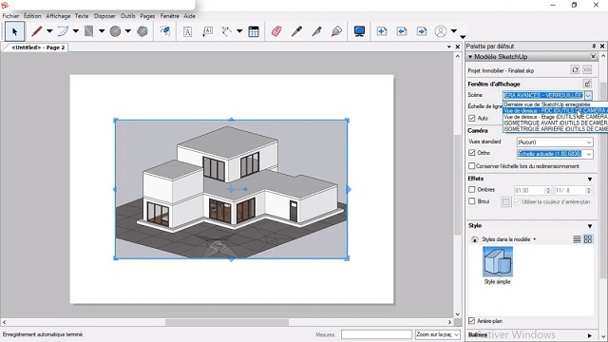Select the Style simple thumbnail
608x342 pixels.
[x=498, y=262]
